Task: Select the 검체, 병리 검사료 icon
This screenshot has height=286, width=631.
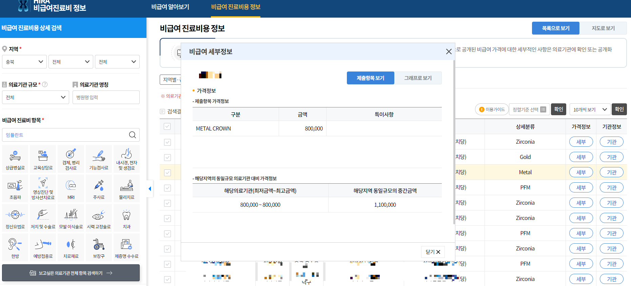Action: click(x=71, y=159)
